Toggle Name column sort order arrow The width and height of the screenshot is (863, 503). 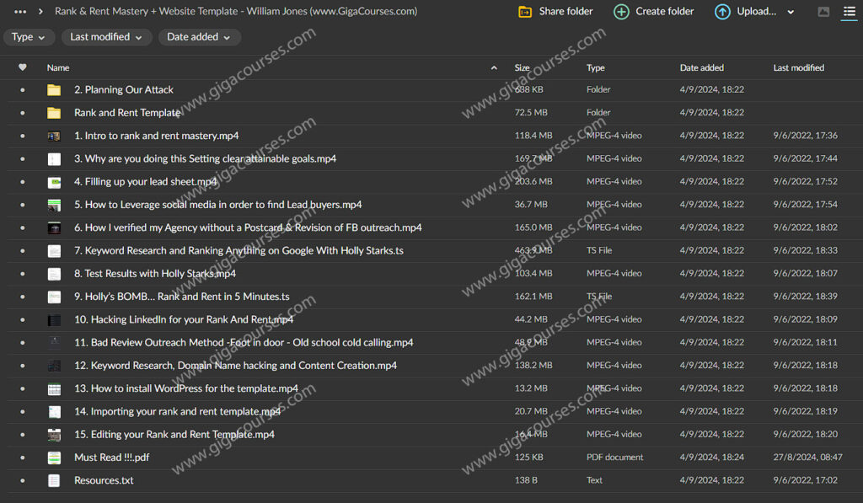[x=494, y=67]
